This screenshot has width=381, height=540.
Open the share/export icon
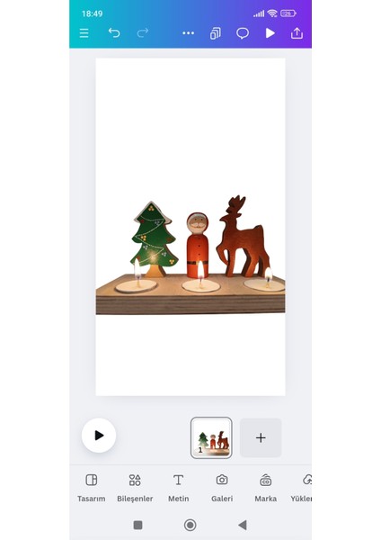point(297,33)
